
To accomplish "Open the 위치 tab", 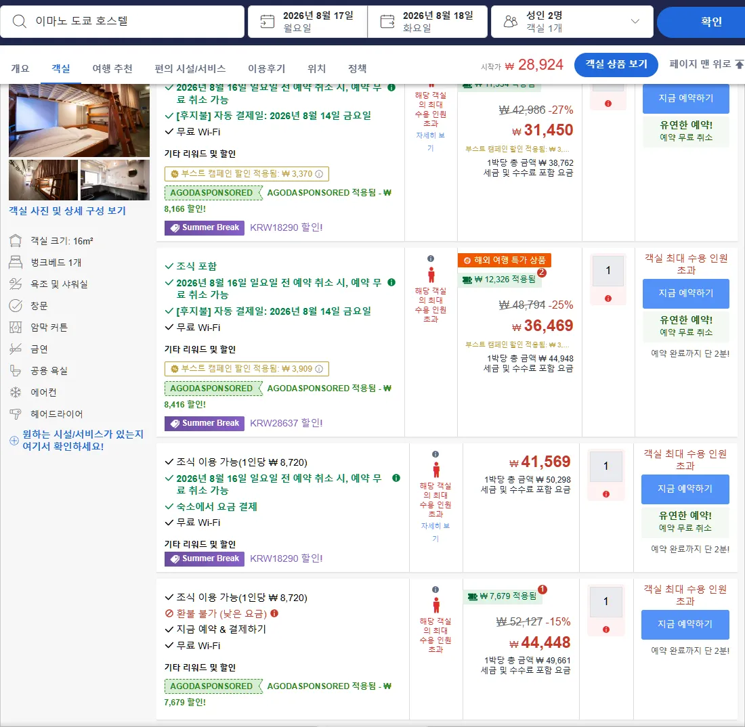I will point(316,69).
